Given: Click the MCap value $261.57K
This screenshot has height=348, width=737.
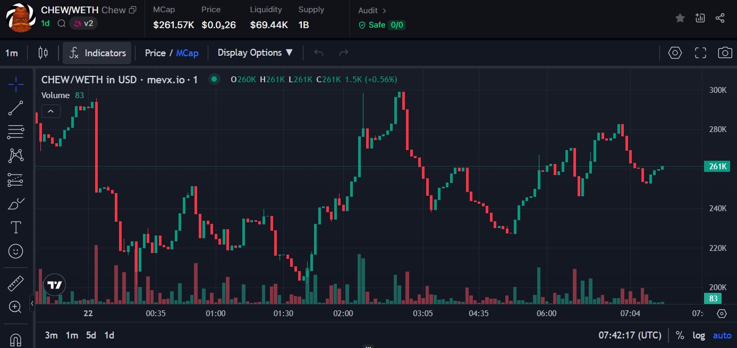Looking at the screenshot, I should 173,25.
